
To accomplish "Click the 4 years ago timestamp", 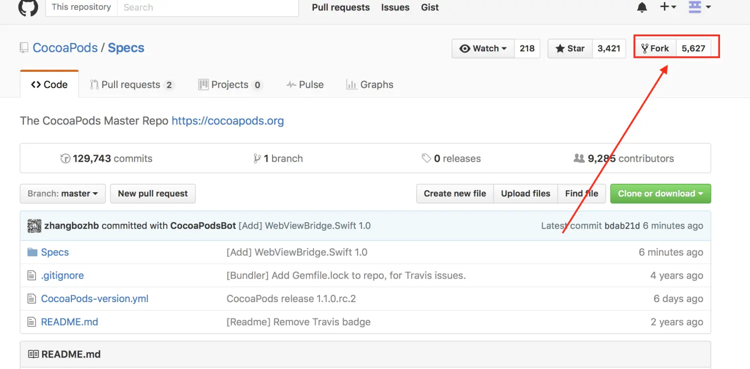I will (x=676, y=276).
